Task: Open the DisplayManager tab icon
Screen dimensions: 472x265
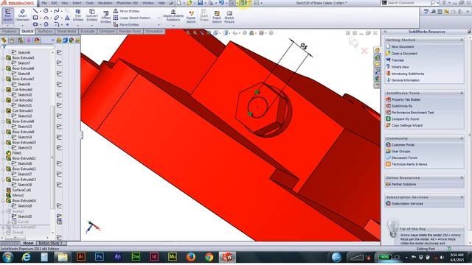Action: point(37,40)
